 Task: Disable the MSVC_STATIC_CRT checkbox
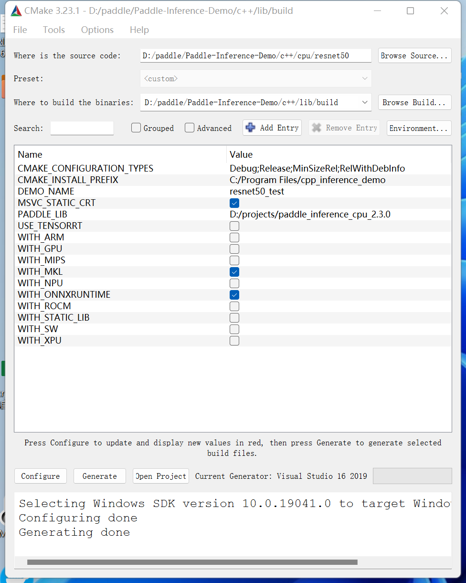point(234,203)
